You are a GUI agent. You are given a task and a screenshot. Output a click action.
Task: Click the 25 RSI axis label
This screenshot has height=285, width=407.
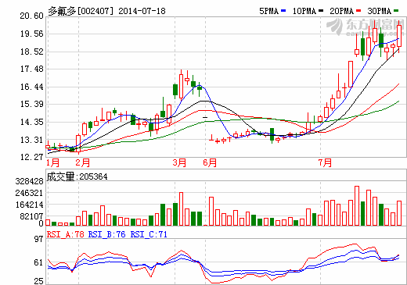coord(38,281)
